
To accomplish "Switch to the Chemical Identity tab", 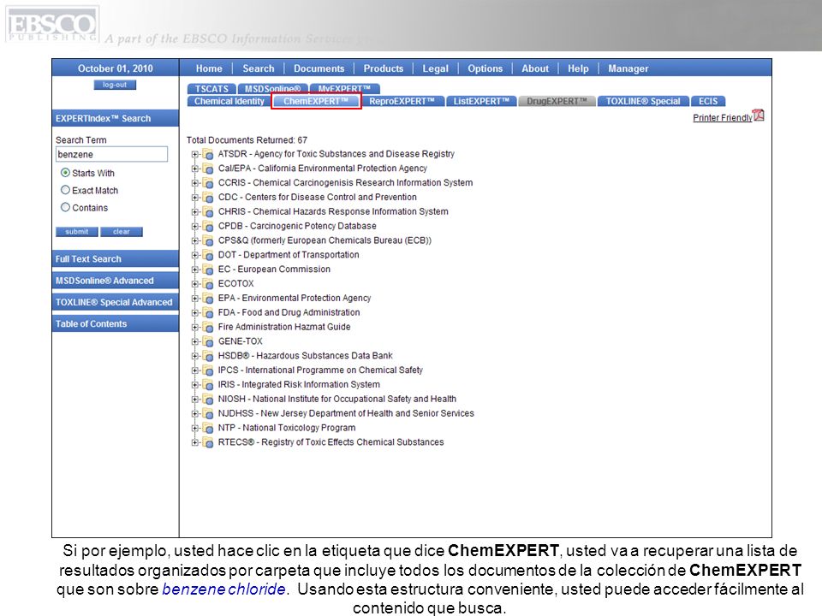I will [229, 101].
